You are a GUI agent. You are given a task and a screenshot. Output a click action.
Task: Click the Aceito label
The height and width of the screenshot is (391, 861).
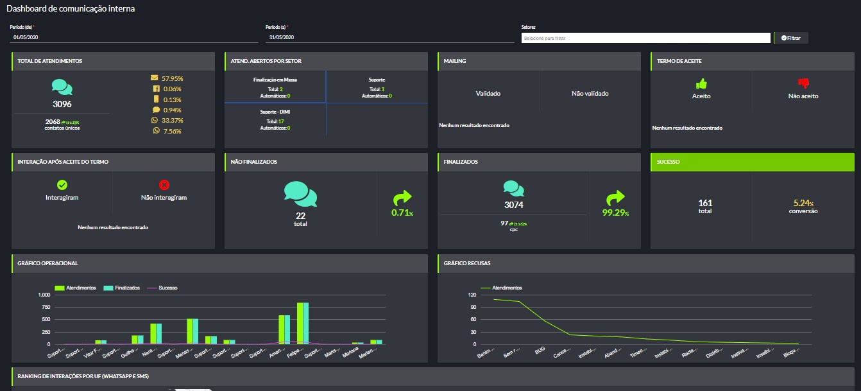701,96
